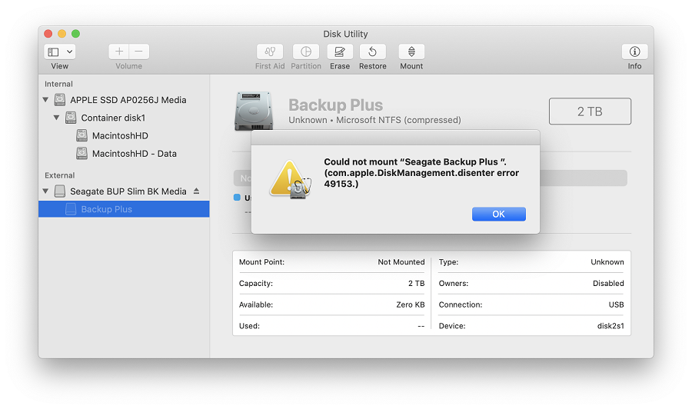Click the Restore toolbar icon
The height and width of the screenshot is (409, 692).
(372, 52)
